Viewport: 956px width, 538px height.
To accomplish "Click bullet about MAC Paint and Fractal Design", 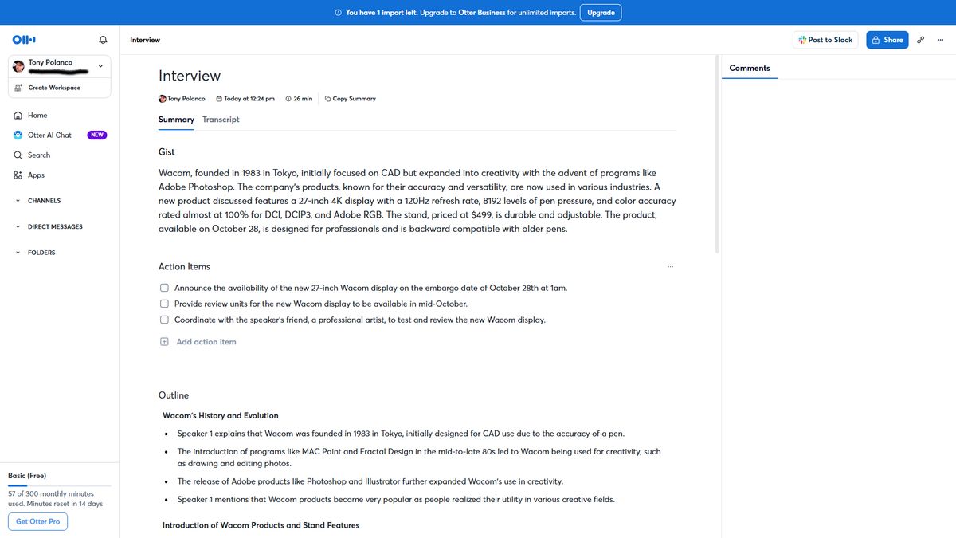I will 419,457.
